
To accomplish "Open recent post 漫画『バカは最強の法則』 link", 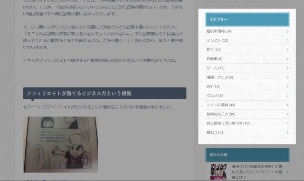I will click(257, 172).
